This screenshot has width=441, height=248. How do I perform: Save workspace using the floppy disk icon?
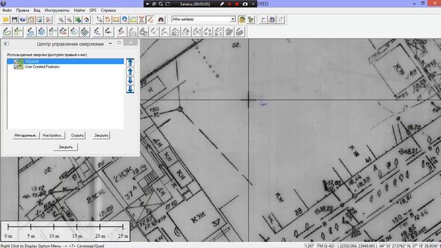point(14,19)
